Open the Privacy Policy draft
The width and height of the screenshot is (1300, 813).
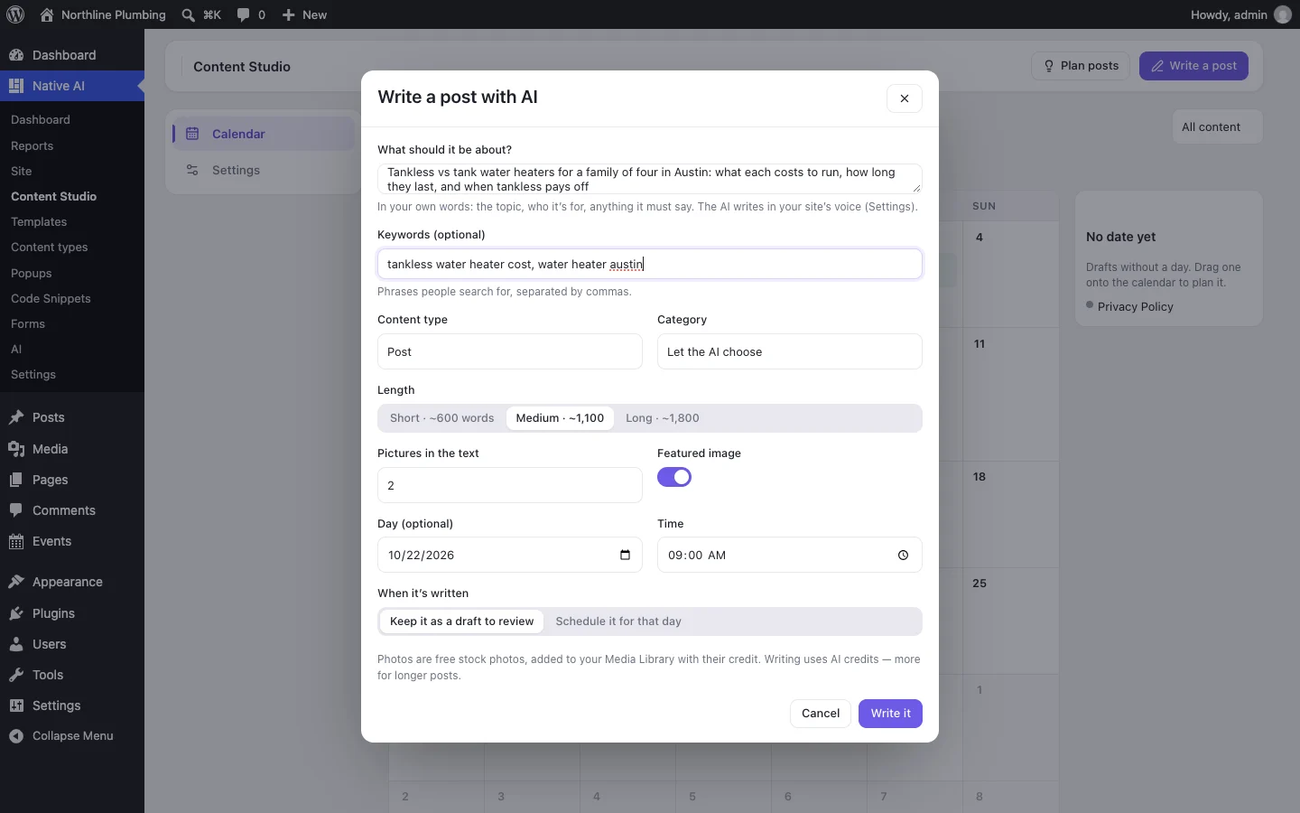[x=1136, y=306]
